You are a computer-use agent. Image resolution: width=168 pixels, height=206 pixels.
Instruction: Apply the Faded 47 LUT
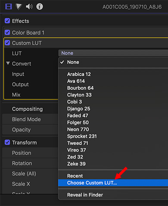tap(113, 115)
